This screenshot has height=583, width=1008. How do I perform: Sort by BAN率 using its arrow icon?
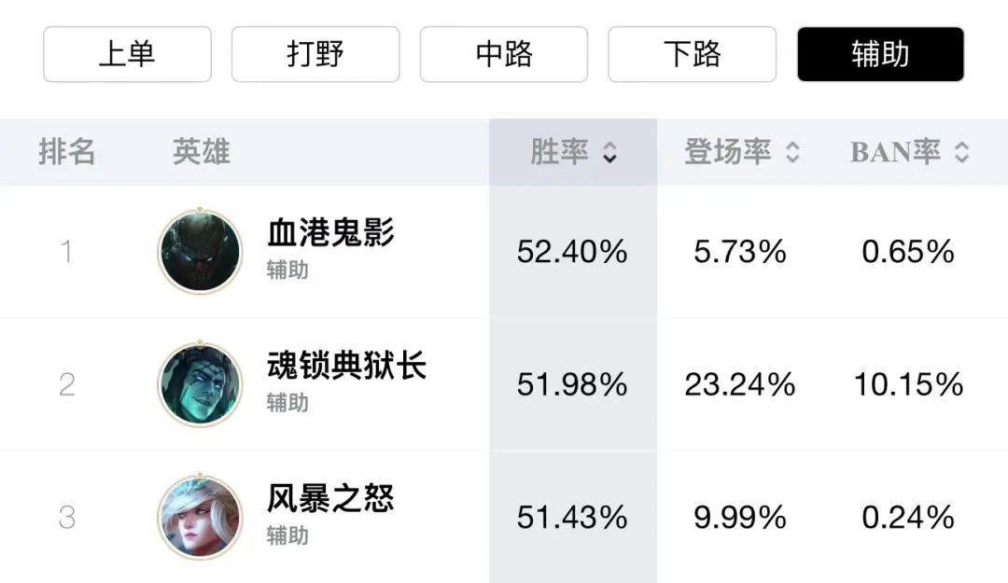(x=962, y=152)
